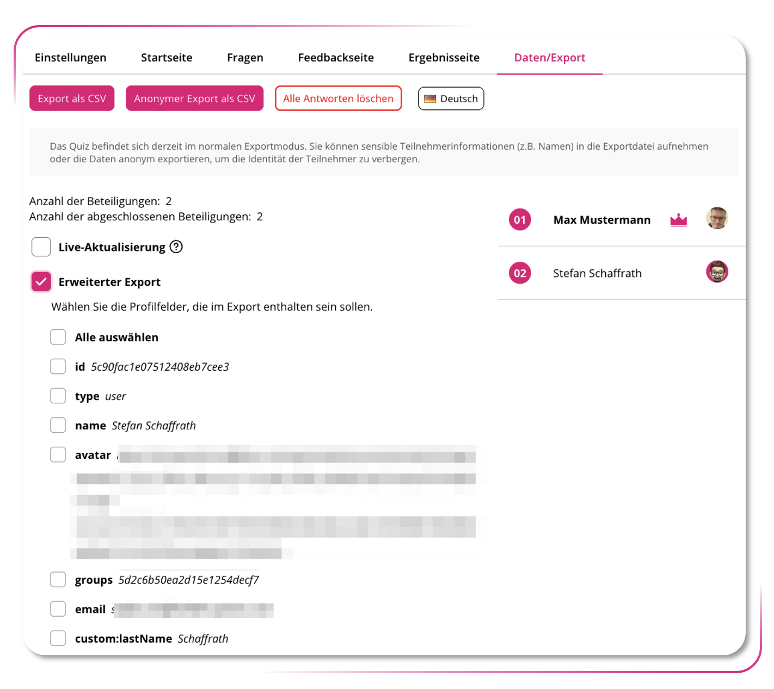Enable the Live-Aktualisierung checkbox
The image size is (774, 689).
41,247
